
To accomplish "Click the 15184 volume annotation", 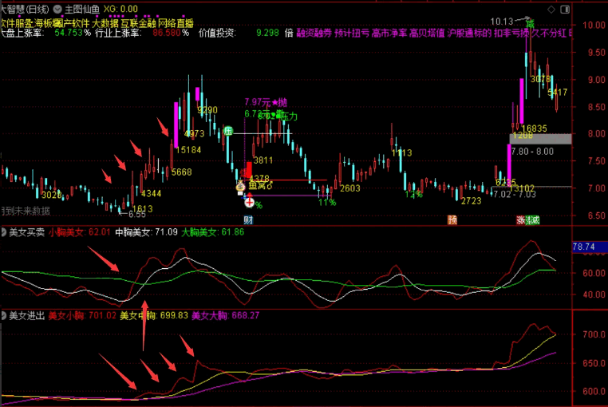I will pyautogui.click(x=188, y=150).
